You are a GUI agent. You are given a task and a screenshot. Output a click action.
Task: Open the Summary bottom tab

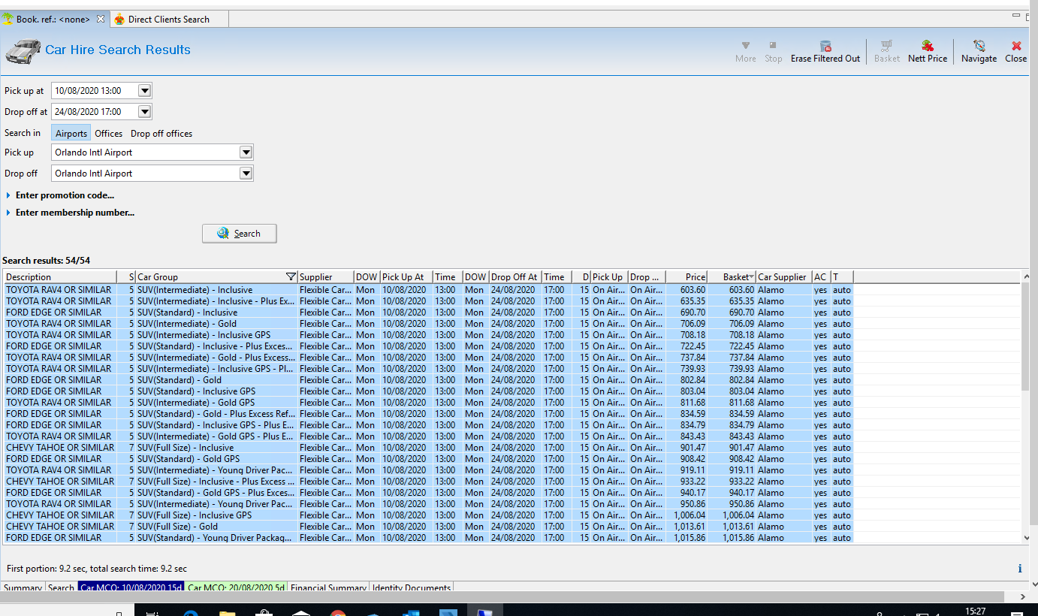coord(23,587)
